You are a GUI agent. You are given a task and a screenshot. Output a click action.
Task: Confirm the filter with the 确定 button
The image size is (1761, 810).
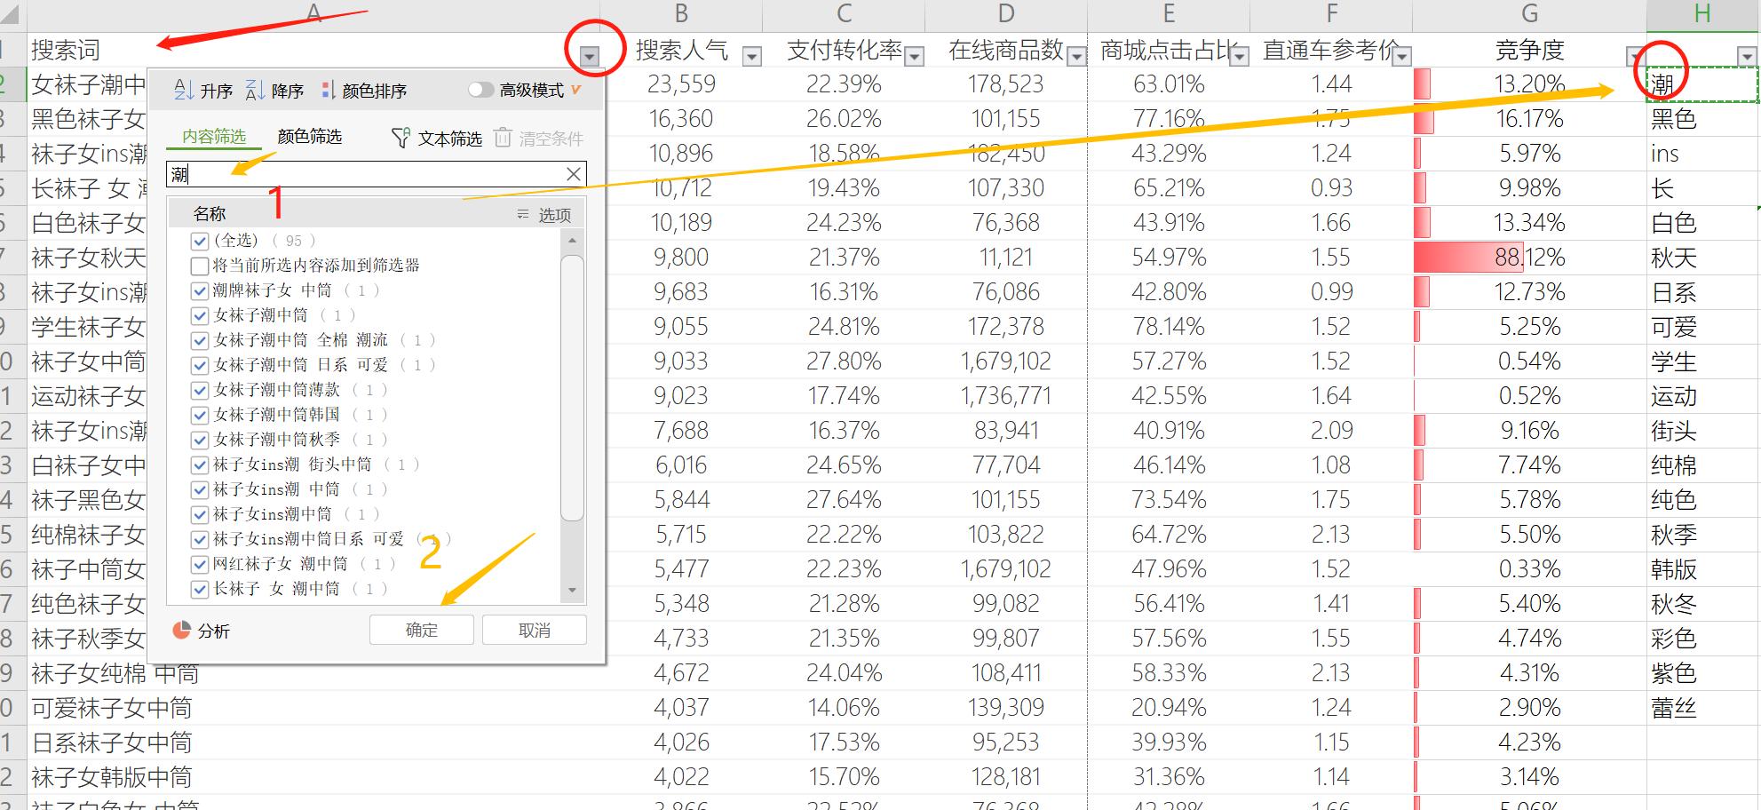(421, 630)
